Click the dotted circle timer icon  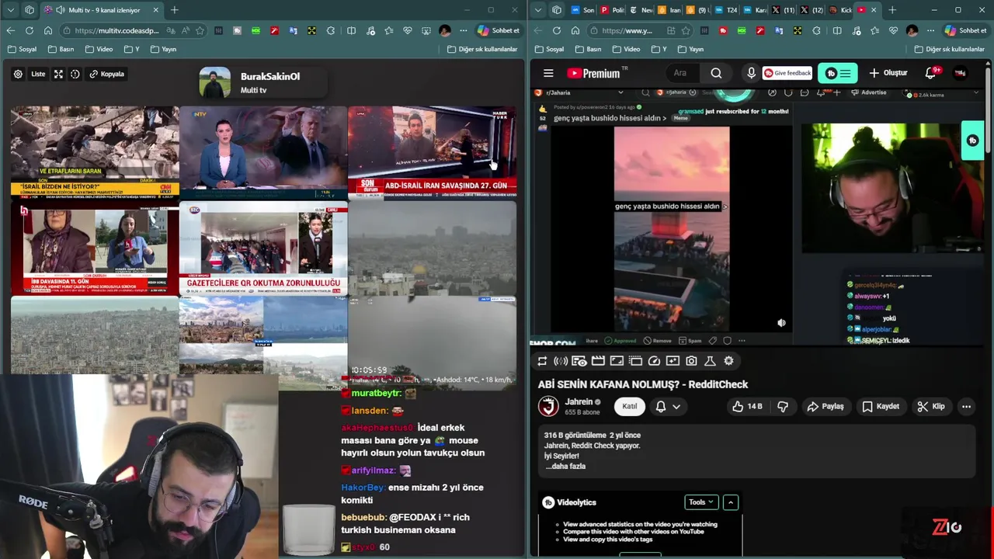click(75, 75)
